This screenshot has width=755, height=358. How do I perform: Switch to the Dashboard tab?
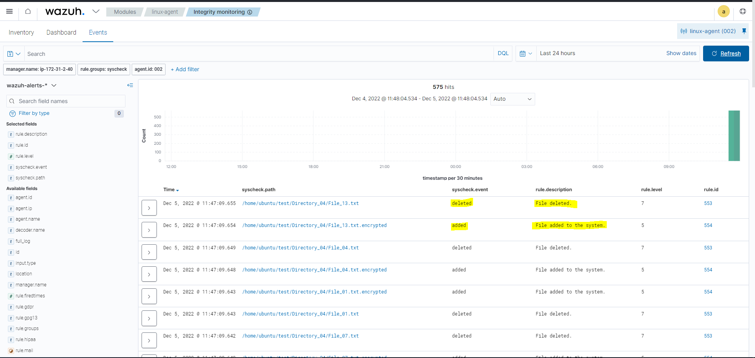pyautogui.click(x=61, y=32)
